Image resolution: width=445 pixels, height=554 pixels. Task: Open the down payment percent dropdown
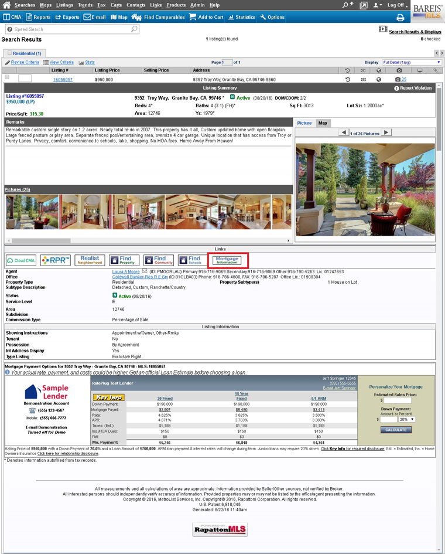pyautogui.click(x=406, y=419)
